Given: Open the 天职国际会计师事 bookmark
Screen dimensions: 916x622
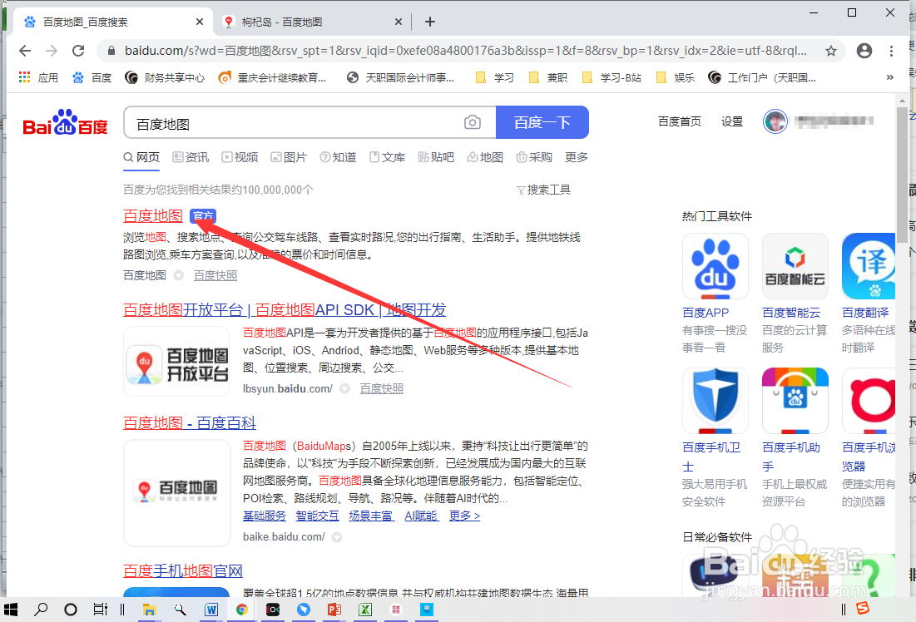Looking at the screenshot, I should click(x=400, y=77).
